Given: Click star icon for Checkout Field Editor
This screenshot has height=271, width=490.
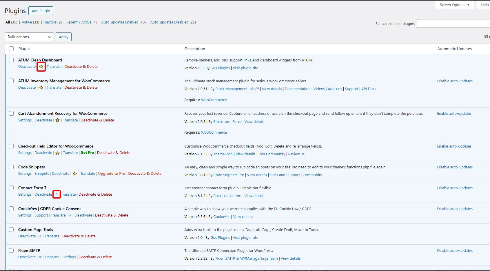Looking at the screenshot, I should (57, 153).
